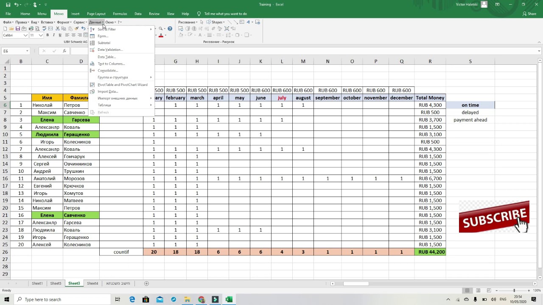Toggle Underline formatting in classic toolbar
The width and height of the screenshot is (543, 305).
(60, 35)
